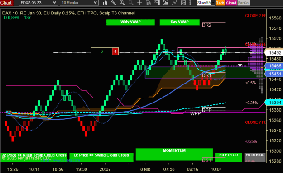Select the 15492 current price marker

[x=274, y=53]
